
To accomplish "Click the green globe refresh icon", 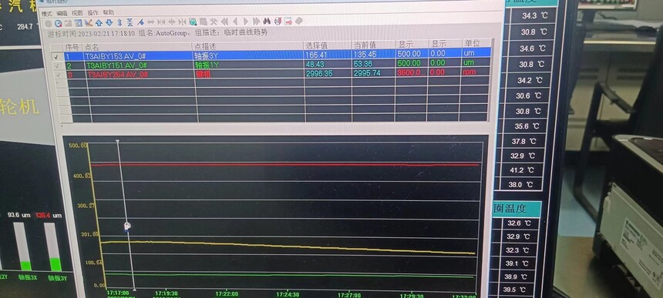I will tap(193, 22).
